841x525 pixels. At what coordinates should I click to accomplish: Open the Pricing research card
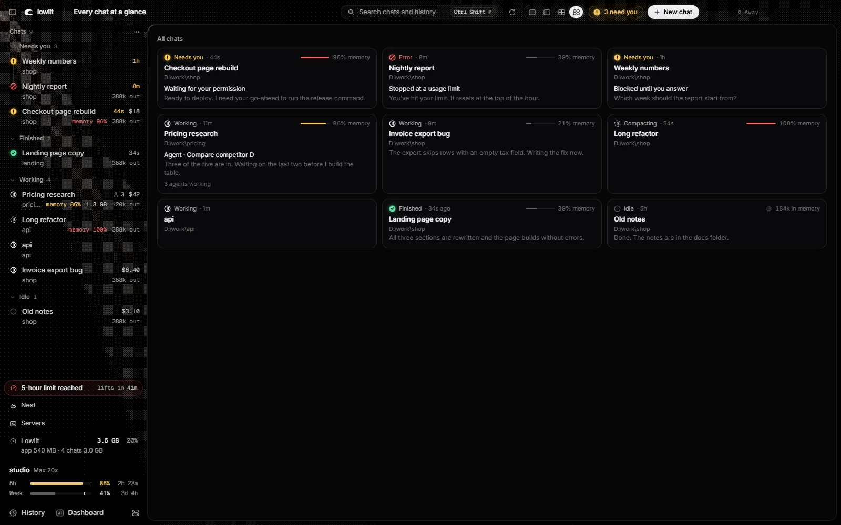267,154
